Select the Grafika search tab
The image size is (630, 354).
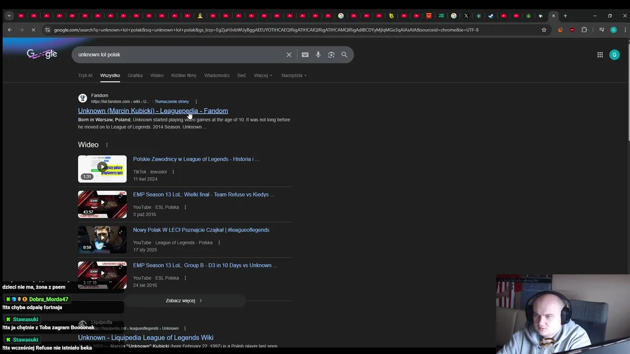tap(135, 75)
